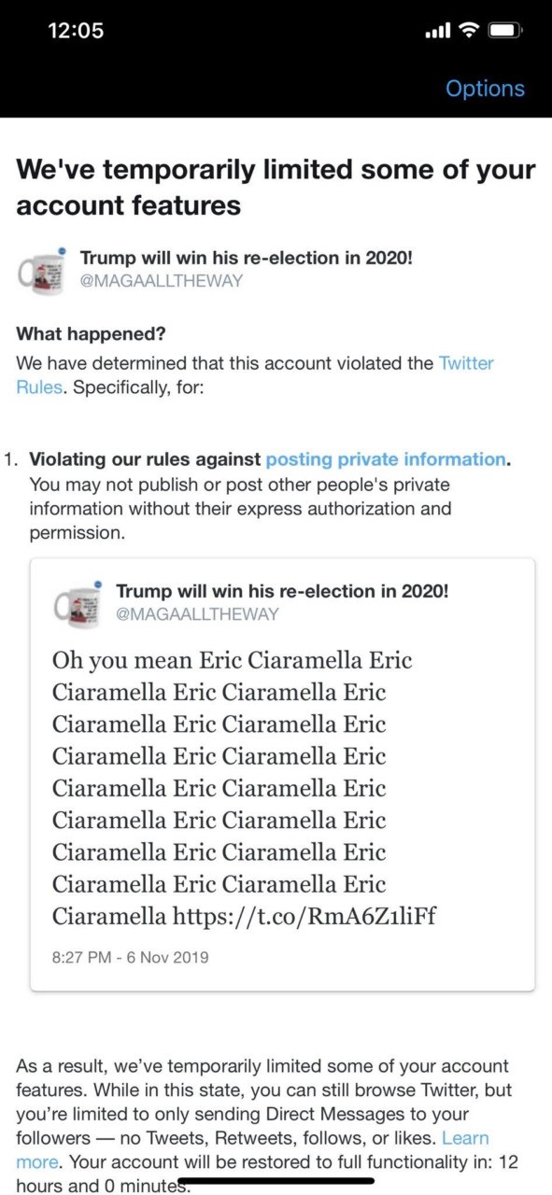Tap the profile avatar beside account name
552x1195 pixels.
(43, 271)
